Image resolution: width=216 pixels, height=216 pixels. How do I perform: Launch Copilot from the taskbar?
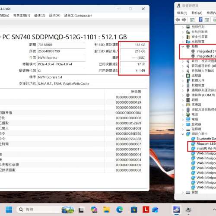pyautogui.click(x=94, y=210)
